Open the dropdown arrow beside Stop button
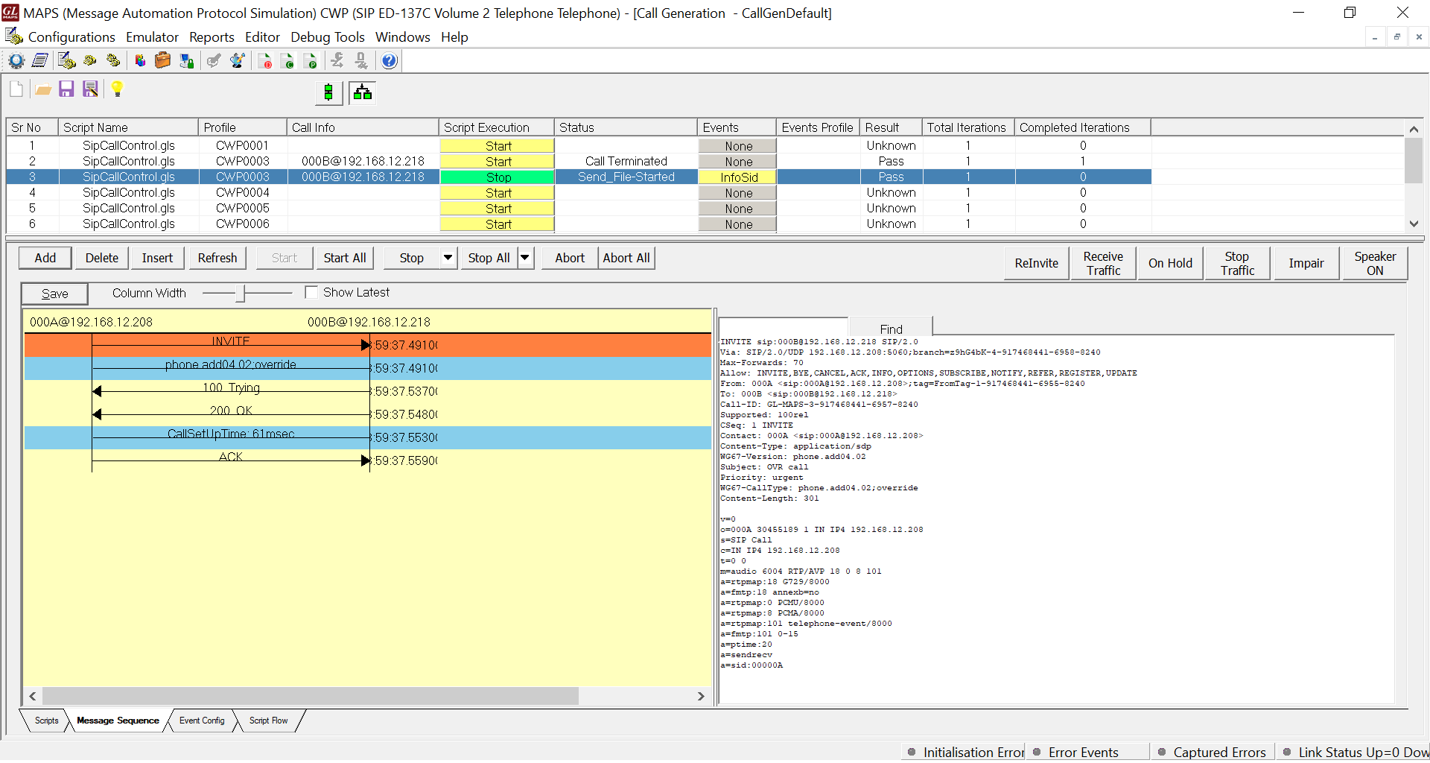This screenshot has width=1430, height=763. point(448,258)
